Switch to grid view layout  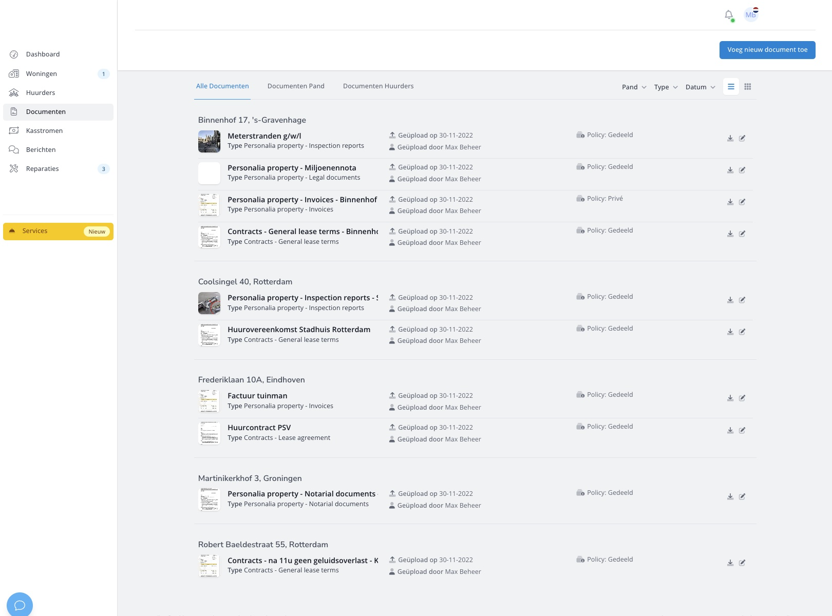coord(748,87)
